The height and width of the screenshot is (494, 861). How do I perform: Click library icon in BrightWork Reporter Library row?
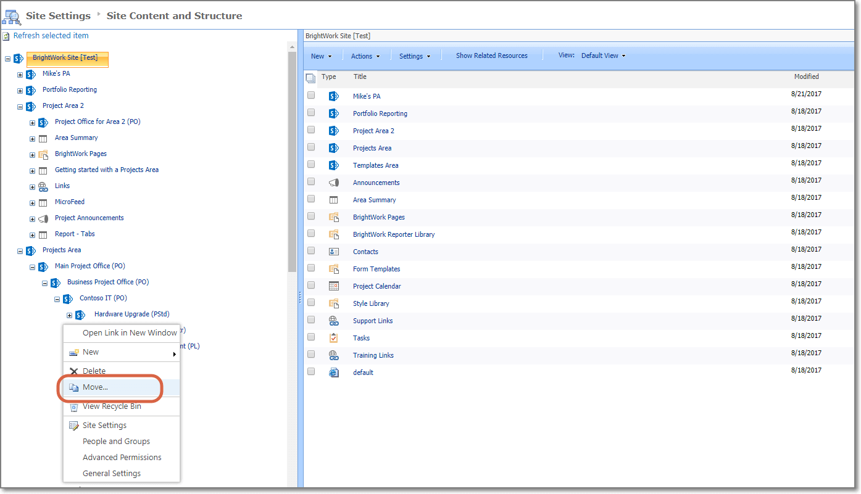point(334,234)
